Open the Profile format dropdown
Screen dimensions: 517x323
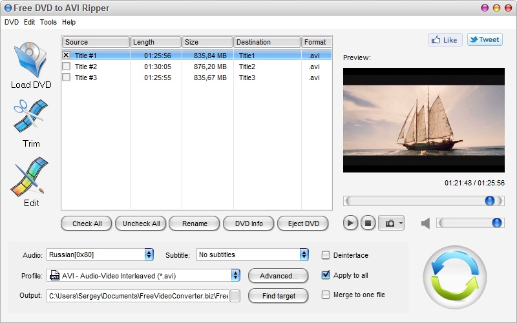pos(235,275)
